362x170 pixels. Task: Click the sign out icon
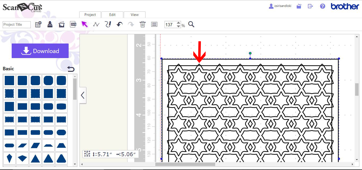point(310,6)
